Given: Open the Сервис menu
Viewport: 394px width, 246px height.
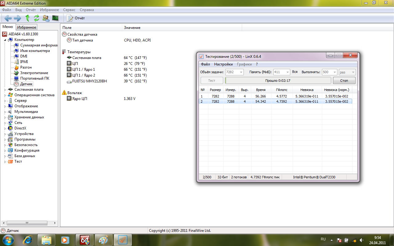Looking at the screenshot, I should tap(69, 10).
